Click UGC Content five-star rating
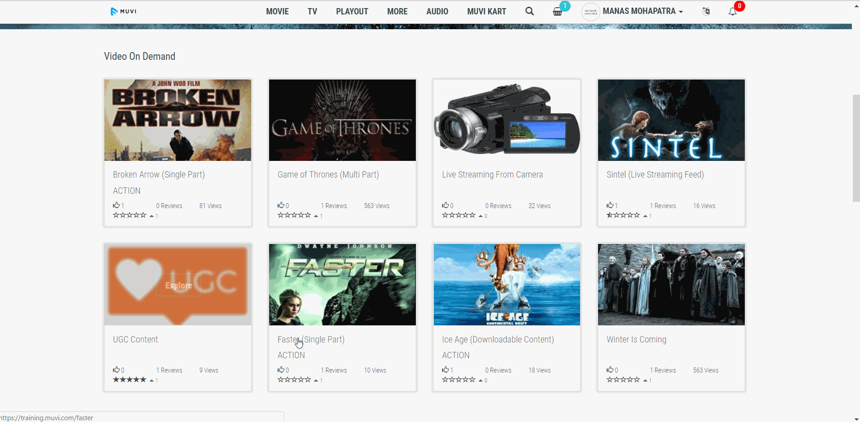Image resolution: width=860 pixels, height=422 pixels. click(130, 380)
